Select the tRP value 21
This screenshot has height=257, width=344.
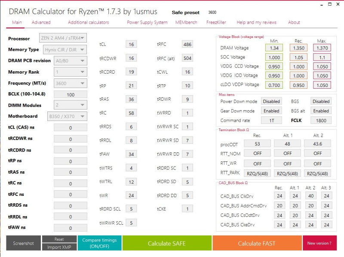[x=131, y=86]
